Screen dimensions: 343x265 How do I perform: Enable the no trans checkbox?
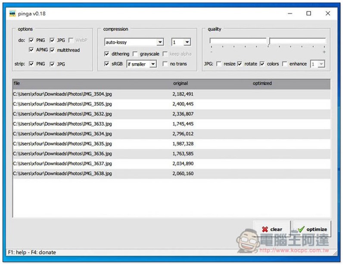(165, 64)
